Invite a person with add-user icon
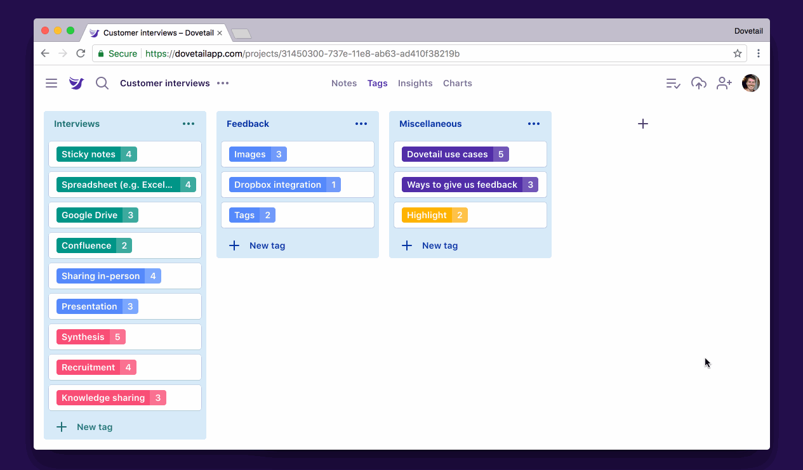The height and width of the screenshot is (470, 803). pyautogui.click(x=724, y=83)
